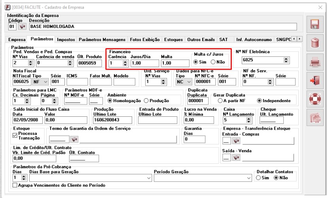The width and height of the screenshot is (328, 198).
Task: Switch to the Impostos tab
Action: click(x=66, y=39)
